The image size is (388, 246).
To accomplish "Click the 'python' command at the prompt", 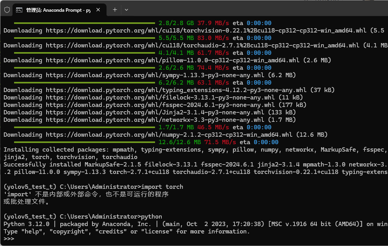I will coord(152,217).
